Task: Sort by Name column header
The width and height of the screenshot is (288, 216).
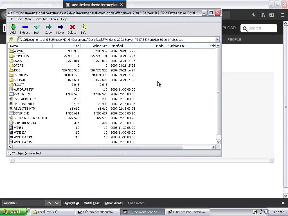Action: pyautogui.click(x=30, y=46)
